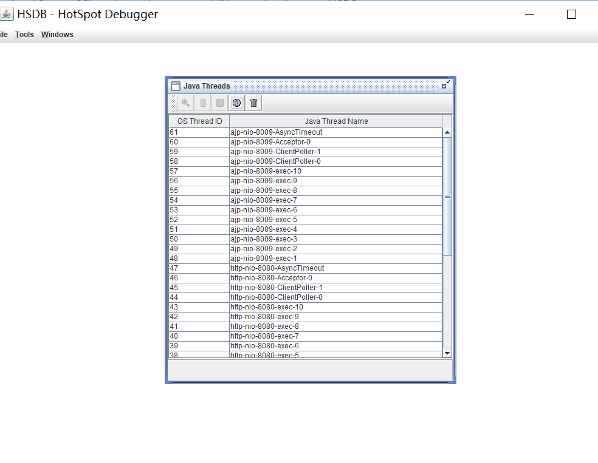598x463 pixels.
Task: Select thread http-nio-8080-exec-10
Action: click(336, 307)
